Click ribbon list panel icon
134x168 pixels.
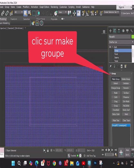click(x=37, y=23)
